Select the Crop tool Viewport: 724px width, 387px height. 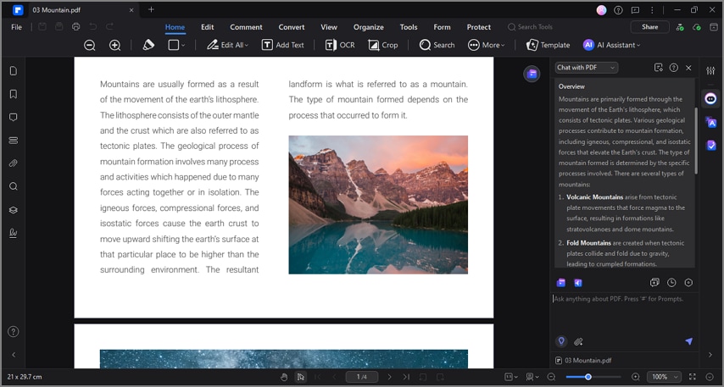pos(383,45)
